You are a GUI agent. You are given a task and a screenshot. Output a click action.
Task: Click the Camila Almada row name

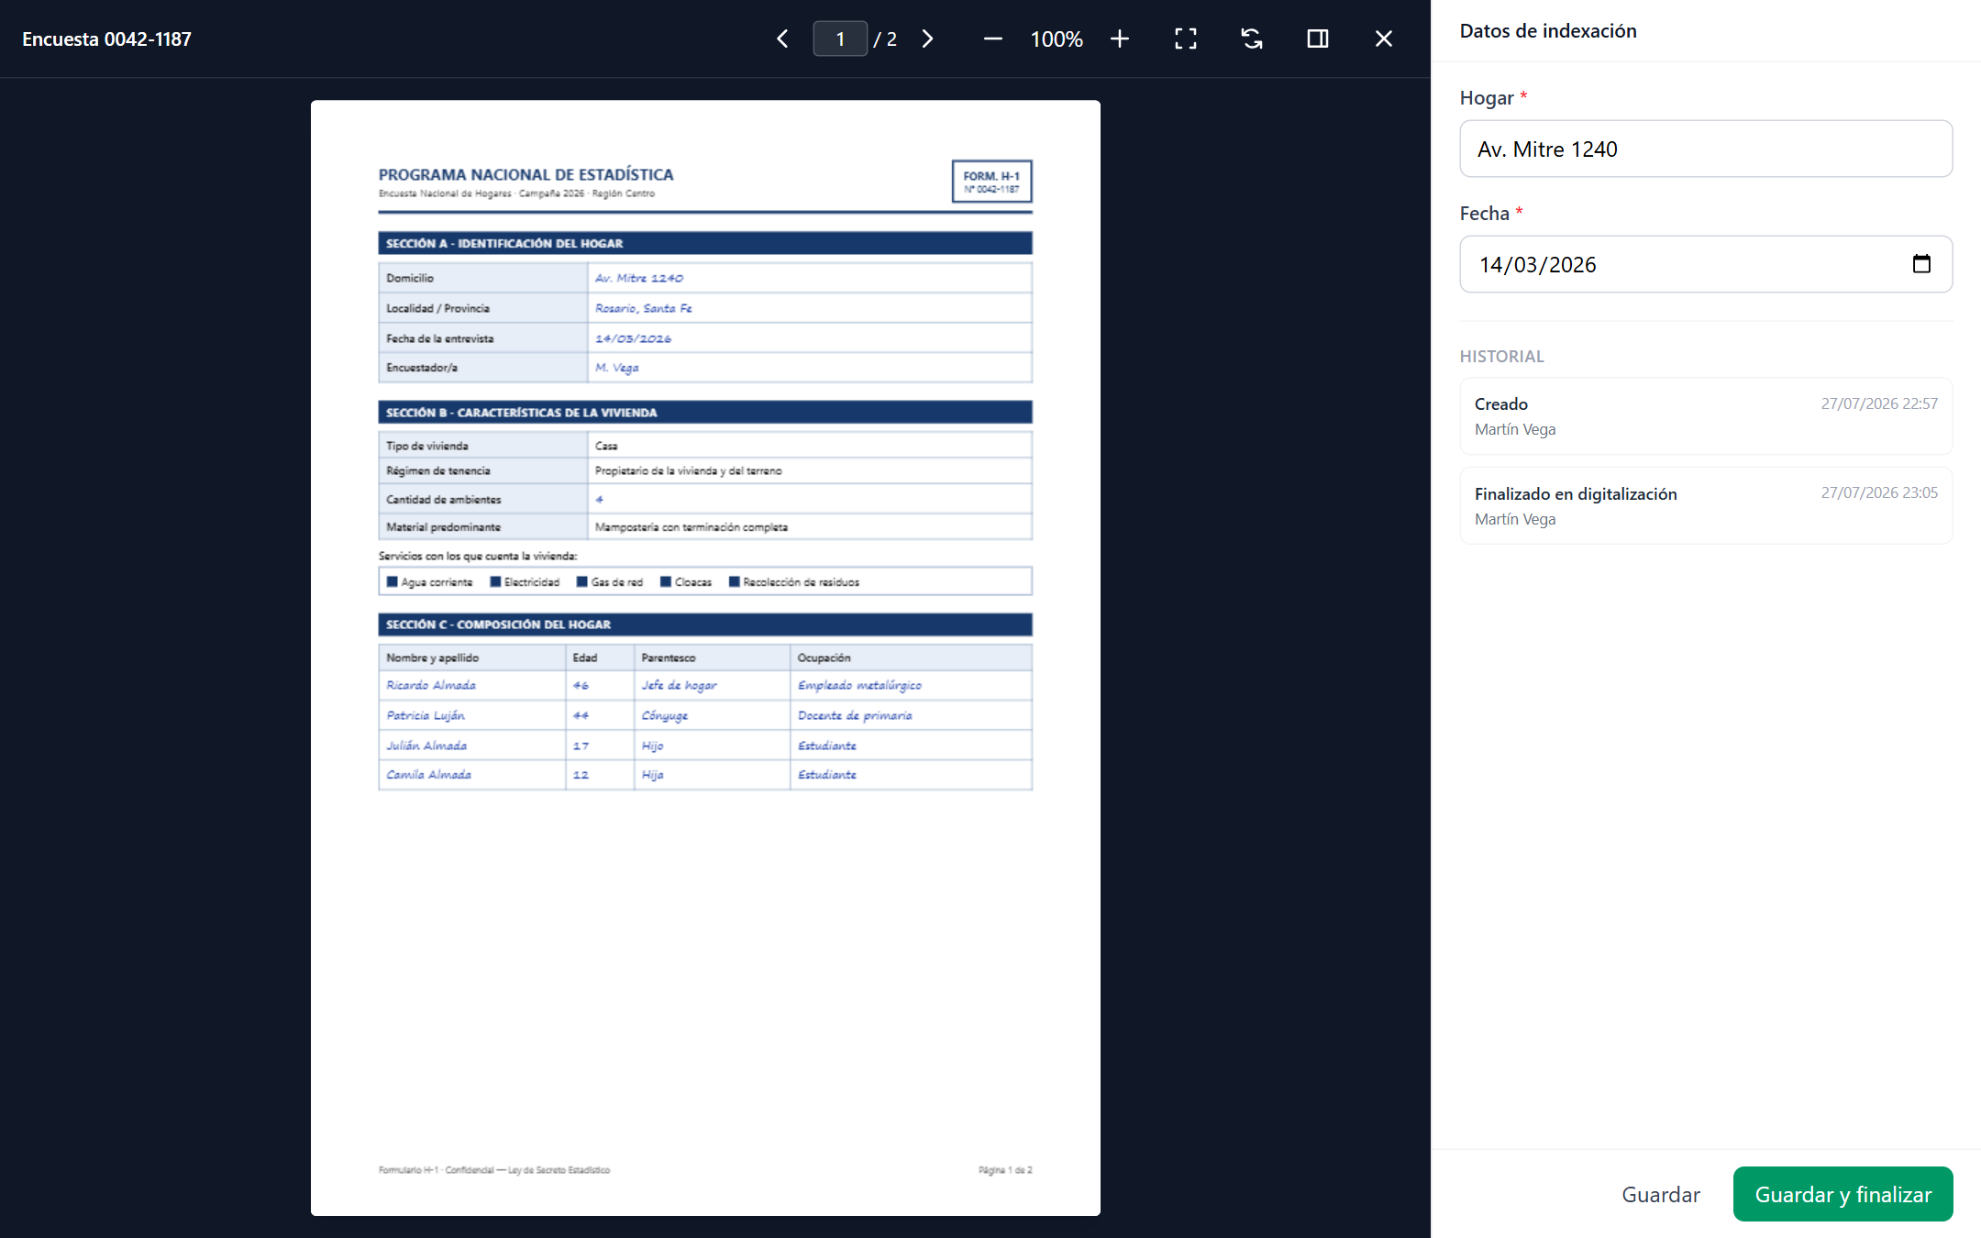(429, 775)
